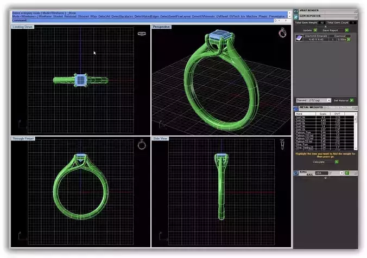Click the Perspective viewport title

pyautogui.click(x=161, y=27)
